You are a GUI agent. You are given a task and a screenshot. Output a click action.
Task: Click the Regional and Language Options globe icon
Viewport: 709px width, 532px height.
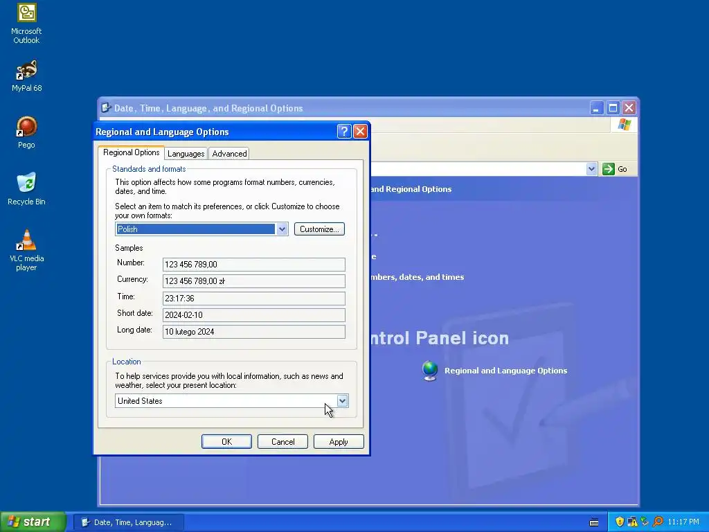429,371
